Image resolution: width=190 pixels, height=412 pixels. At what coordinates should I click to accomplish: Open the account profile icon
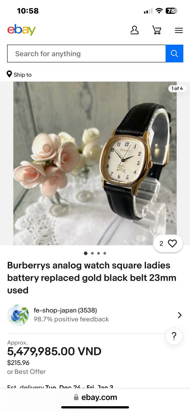pos(134,30)
